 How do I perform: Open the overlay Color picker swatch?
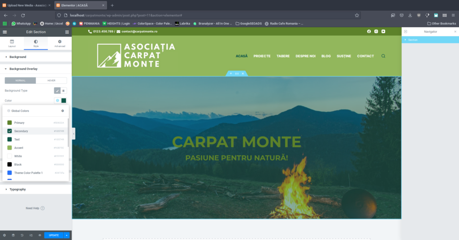64,101
